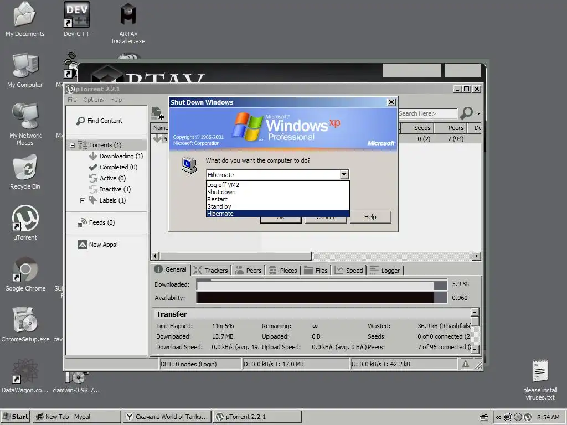Screen dimensions: 567x425
Task: Click the search magnifier icon in µTorrent
Action: tap(466, 113)
